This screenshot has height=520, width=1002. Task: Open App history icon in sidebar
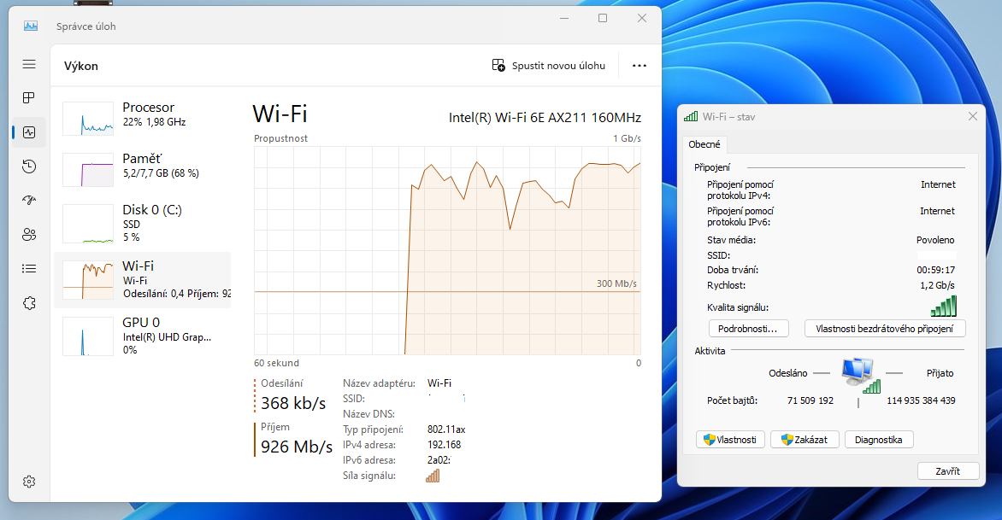click(29, 167)
